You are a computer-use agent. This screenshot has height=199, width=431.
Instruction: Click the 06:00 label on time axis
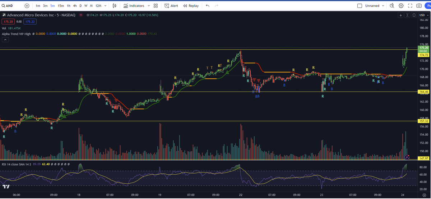(x=17, y=195)
